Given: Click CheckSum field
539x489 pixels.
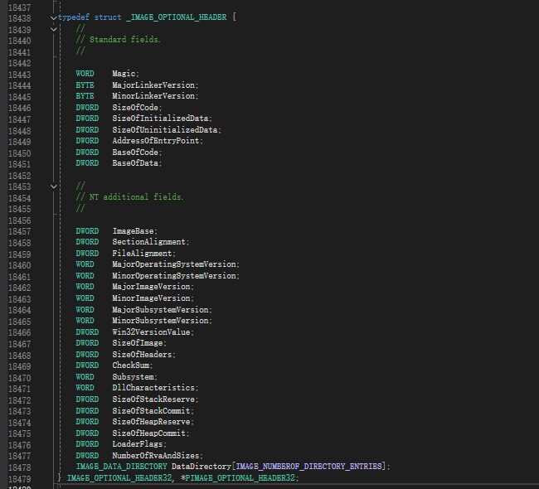Looking at the screenshot, I should [131, 366].
